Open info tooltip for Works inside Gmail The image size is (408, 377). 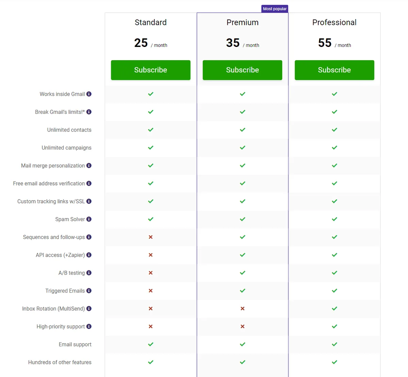tap(89, 94)
